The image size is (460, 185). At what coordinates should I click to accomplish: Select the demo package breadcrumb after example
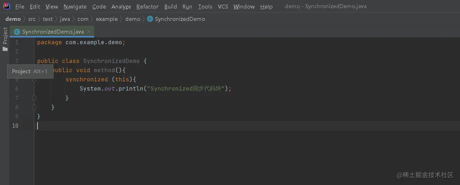coord(133,19)
